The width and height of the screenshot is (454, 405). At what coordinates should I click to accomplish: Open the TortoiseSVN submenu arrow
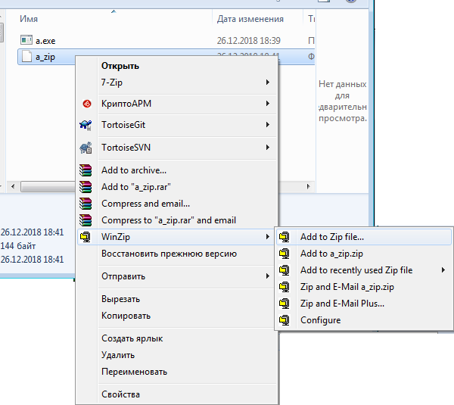point(268,148)
